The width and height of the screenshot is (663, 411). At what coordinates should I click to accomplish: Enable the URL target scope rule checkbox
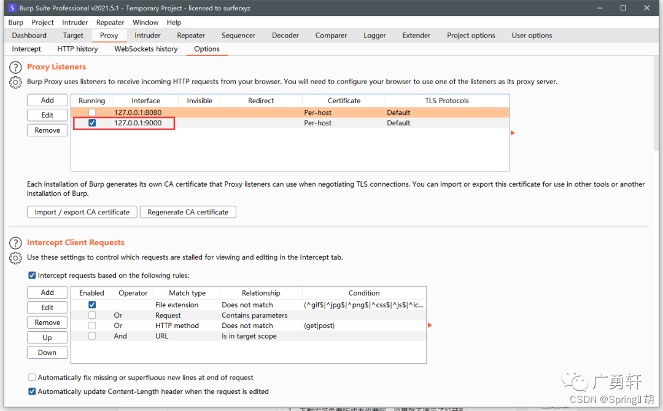pos(91,336)
